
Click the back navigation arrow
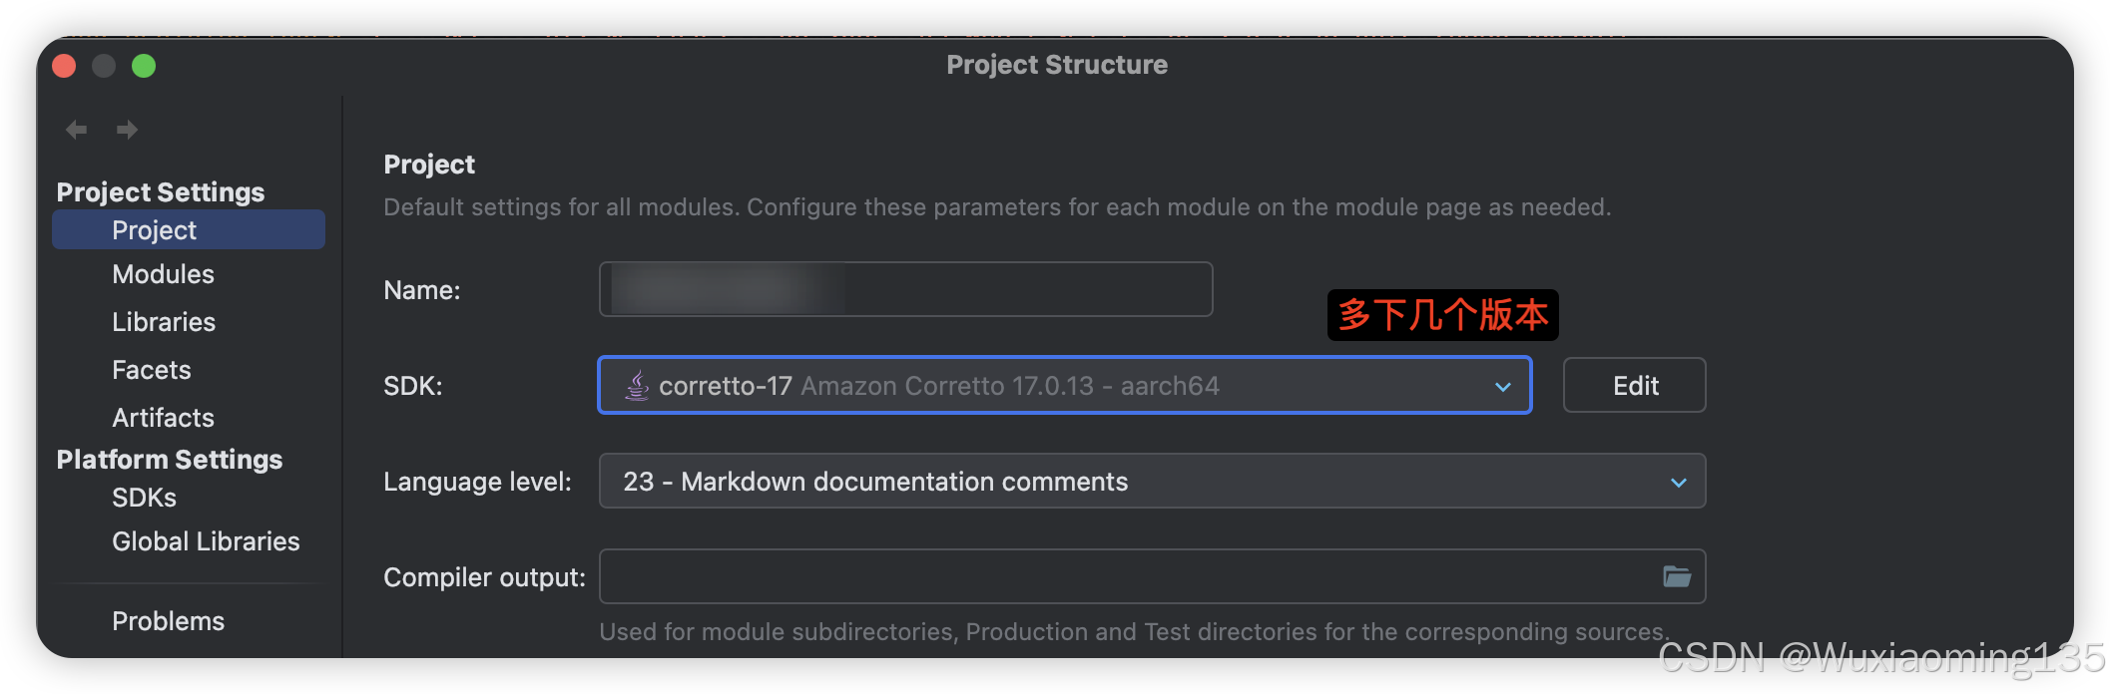pyautogui.click(x=75, y=130)
